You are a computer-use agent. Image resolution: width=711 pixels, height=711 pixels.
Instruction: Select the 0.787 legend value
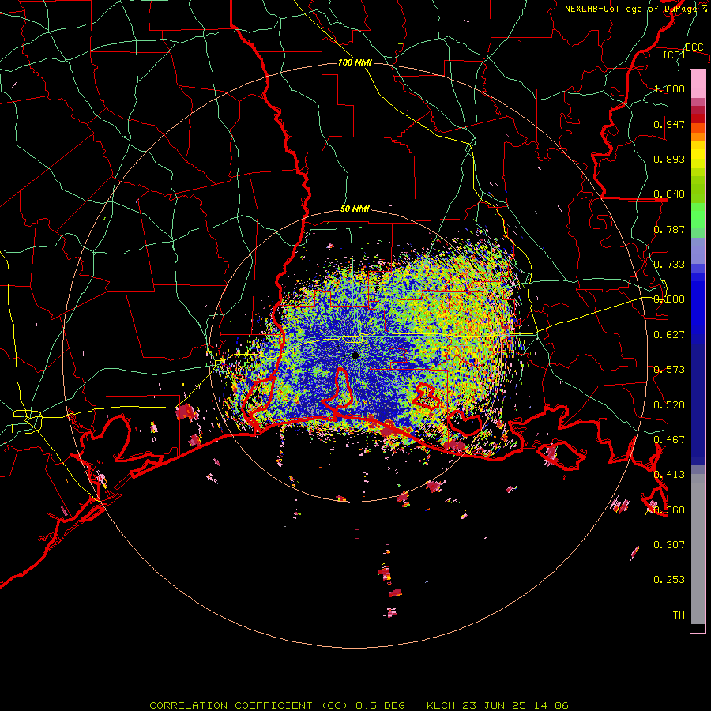[x=669, y=229]
